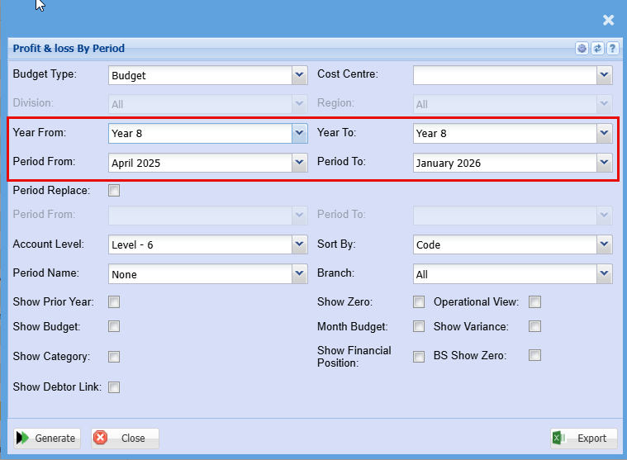Open the Budget Type dropdown
Viewport: 627px width, 460px height.
(299, 76)
